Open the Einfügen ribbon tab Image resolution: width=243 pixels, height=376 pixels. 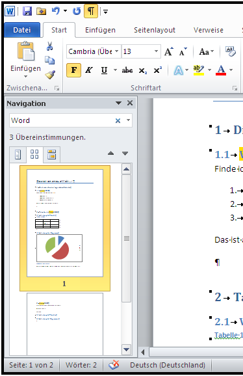click(100, 30)
